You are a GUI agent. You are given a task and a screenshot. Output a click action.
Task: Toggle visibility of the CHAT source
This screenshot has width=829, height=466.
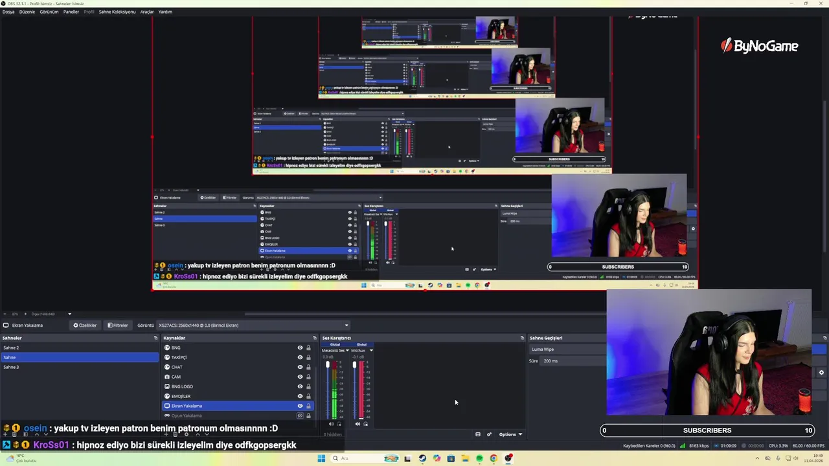pyautogui.click(x=300, y=367)
